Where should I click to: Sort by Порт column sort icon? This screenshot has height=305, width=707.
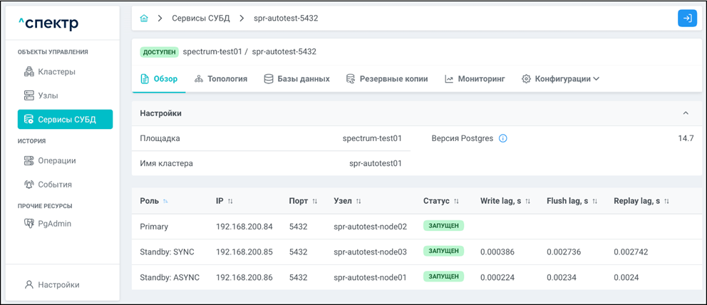coord(314,202)
